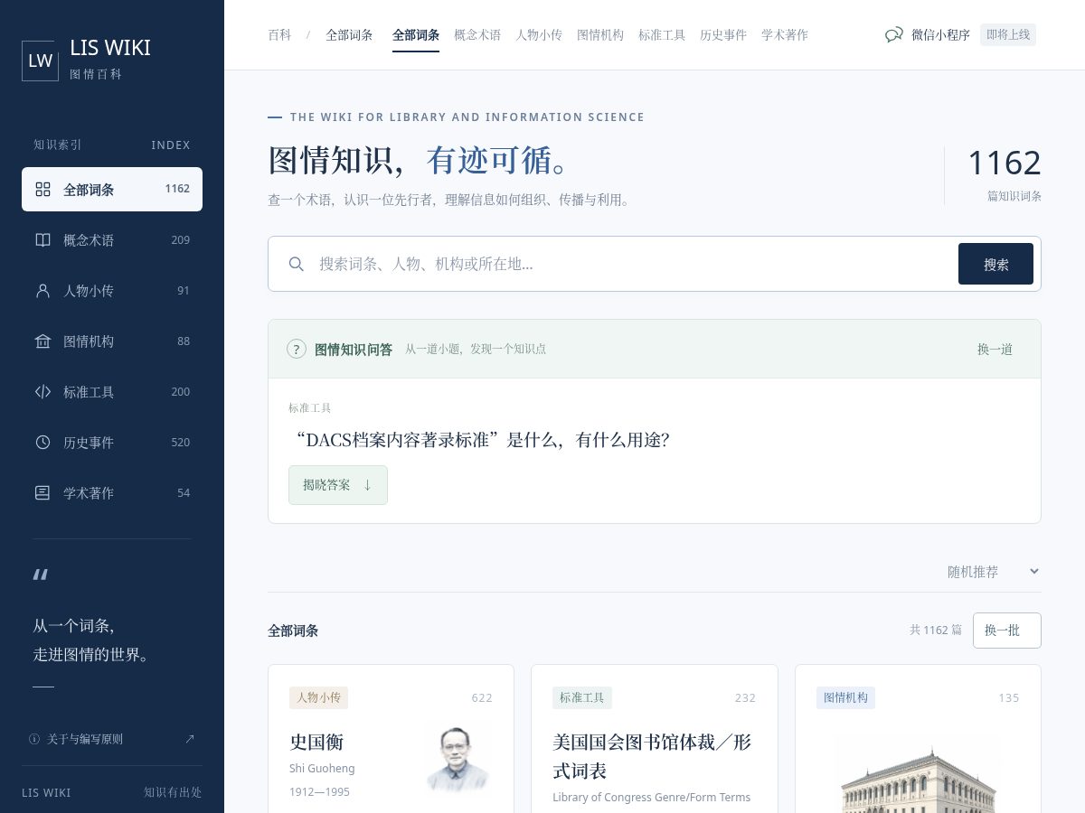1085x813 pixels.
Task: Click the info icon beside 关于与编写原则
Action: click(x=34, y=739)
